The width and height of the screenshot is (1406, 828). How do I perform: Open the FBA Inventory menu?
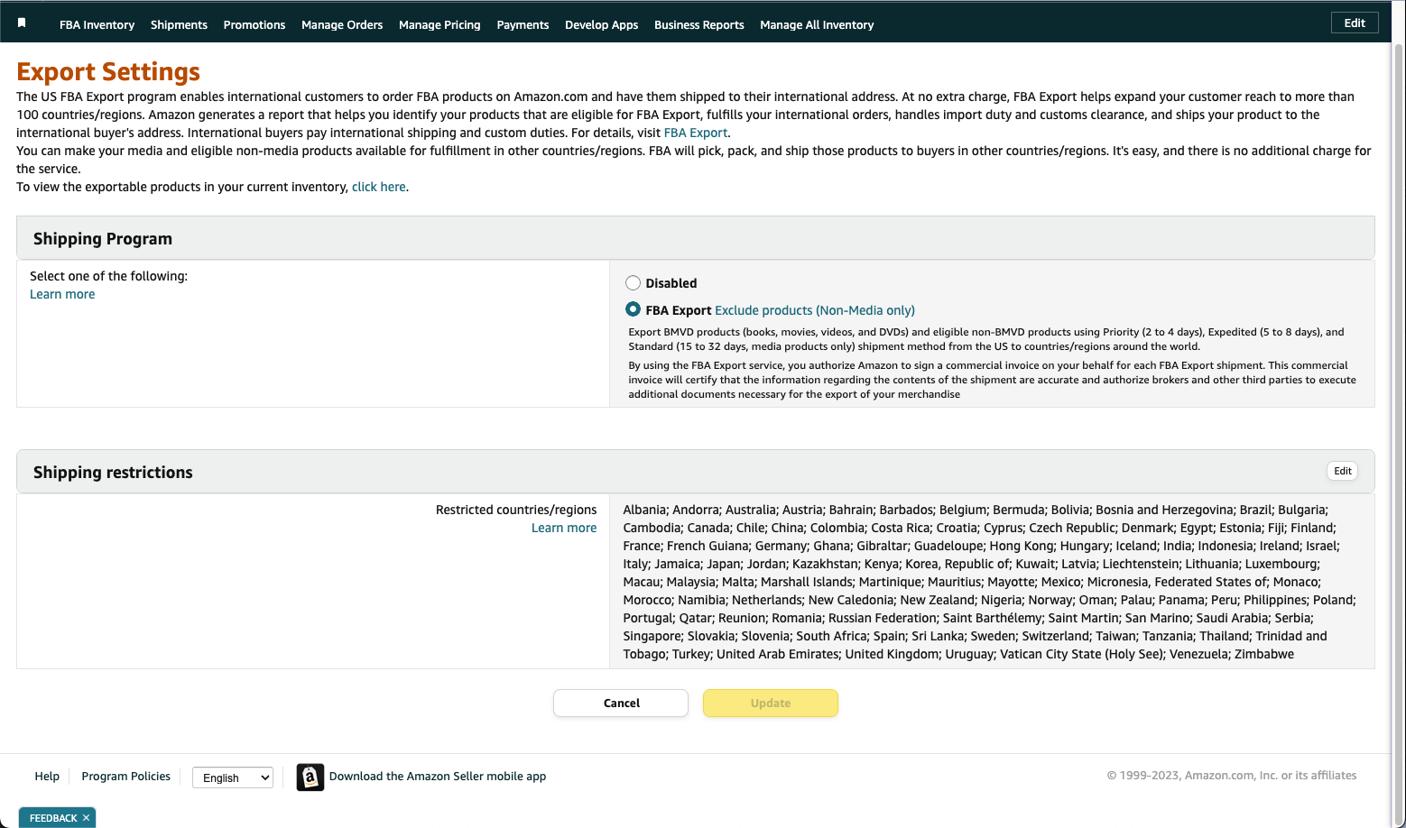pyautogui.click(x=97, y=24)
